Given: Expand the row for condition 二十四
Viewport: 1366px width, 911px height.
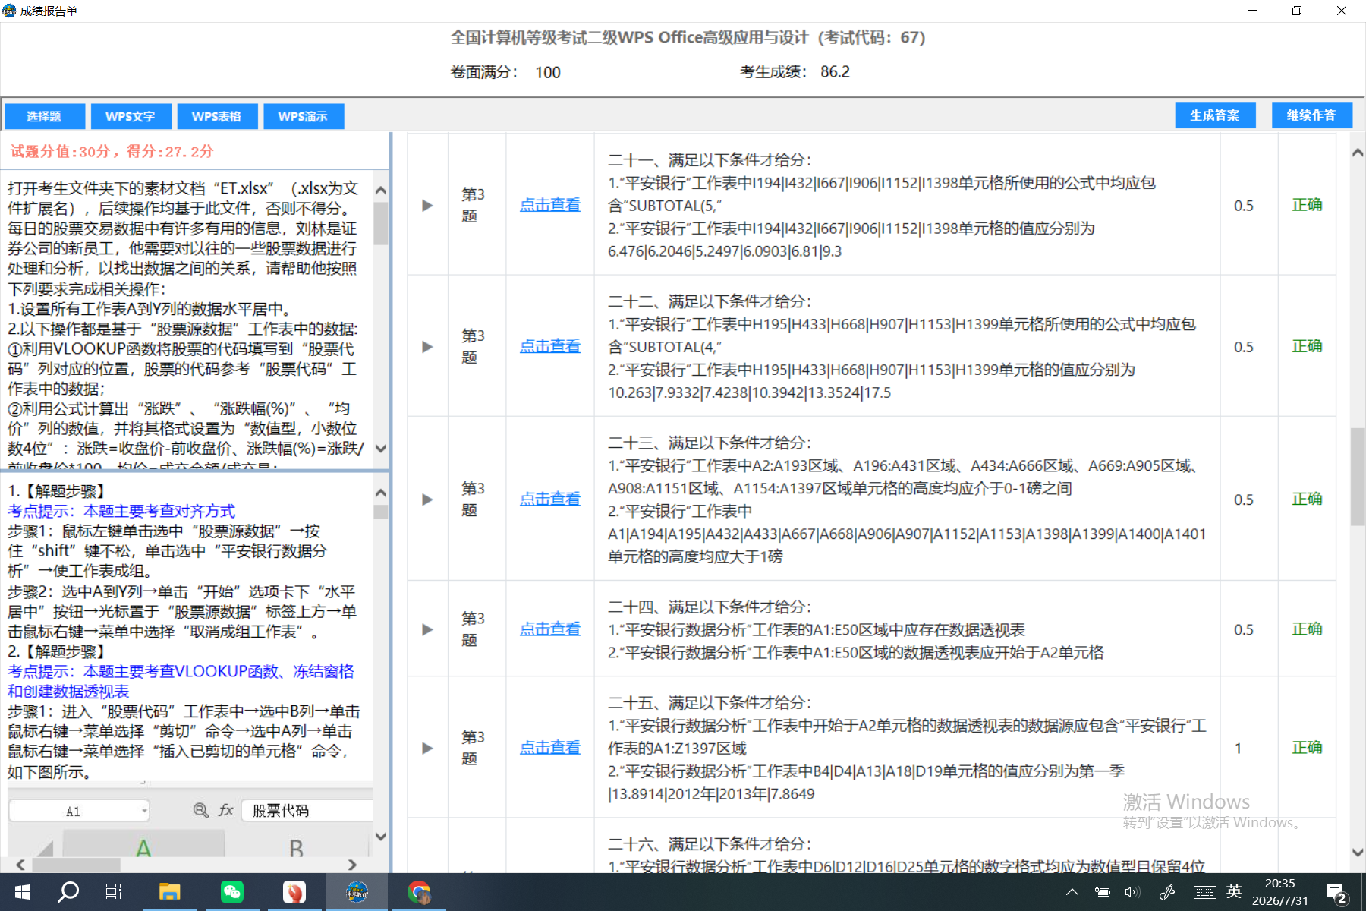Looking at the screenshot, I should tap(427, 629).
